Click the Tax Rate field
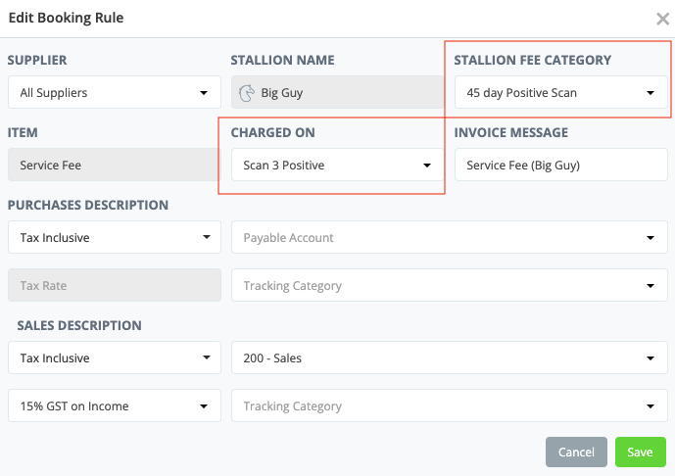The width and height of the screenshot is (675, 476). [114, 286]
